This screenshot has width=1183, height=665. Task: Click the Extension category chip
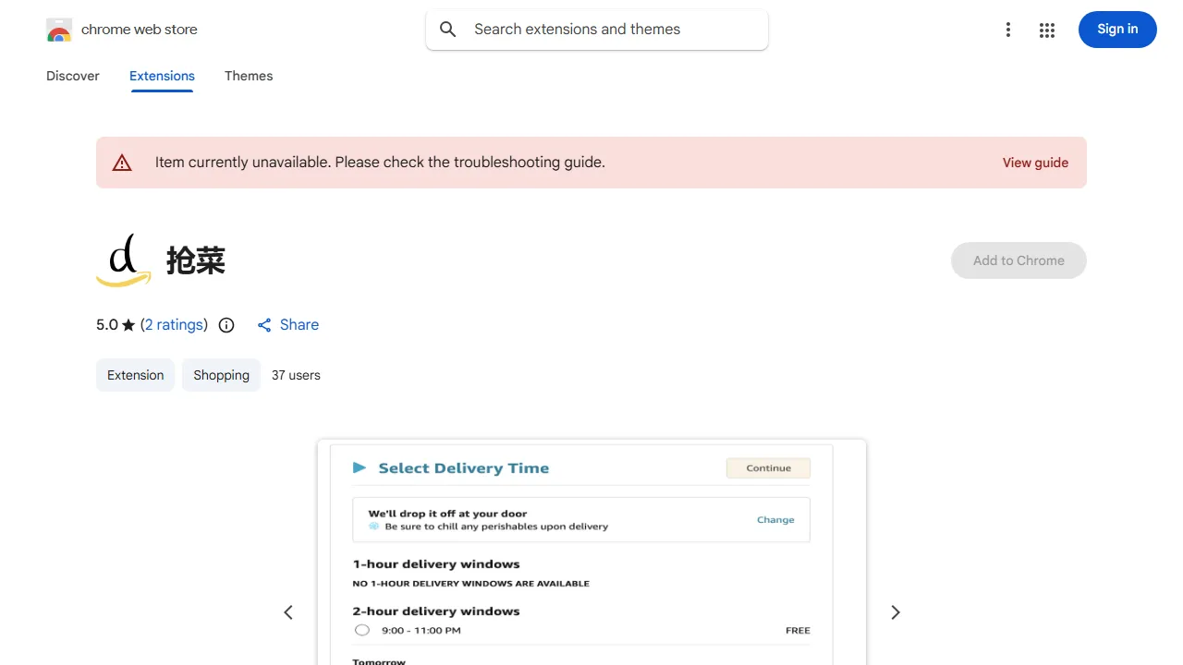(135, 374)
